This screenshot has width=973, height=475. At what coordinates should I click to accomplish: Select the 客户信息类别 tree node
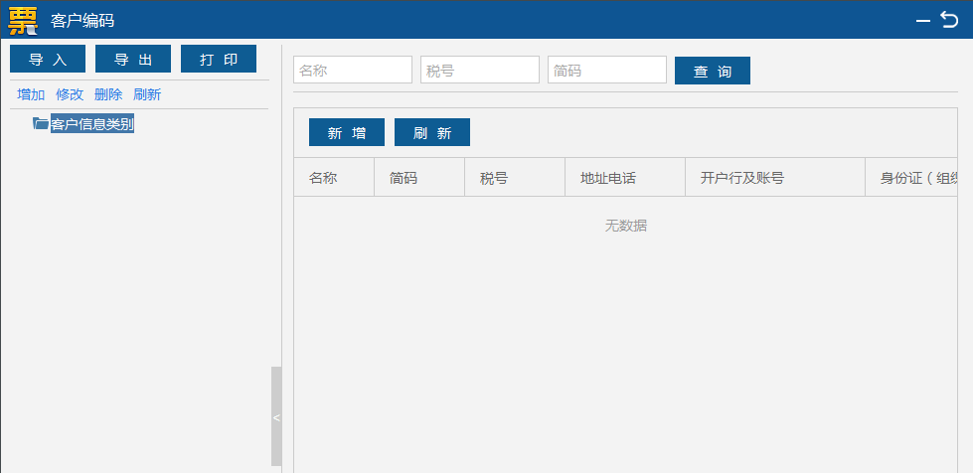(x=91, y=124)
